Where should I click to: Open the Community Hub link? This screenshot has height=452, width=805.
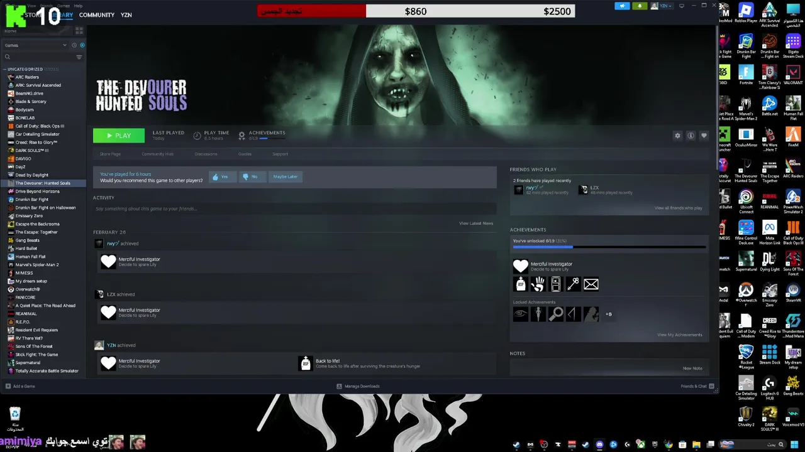point(157,154)
